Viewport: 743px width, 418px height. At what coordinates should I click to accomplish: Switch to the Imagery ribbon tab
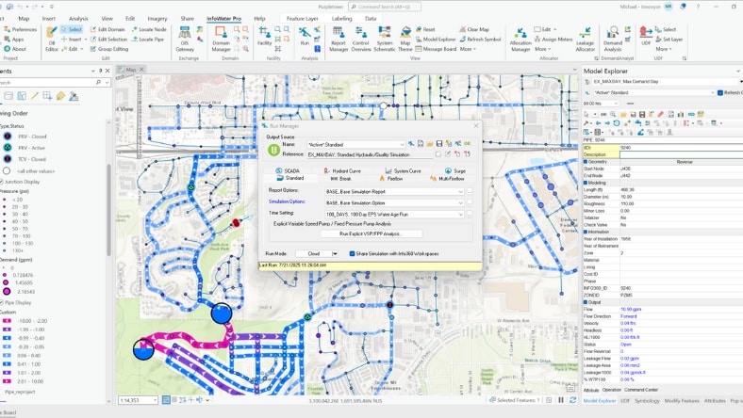click(157, 19)
